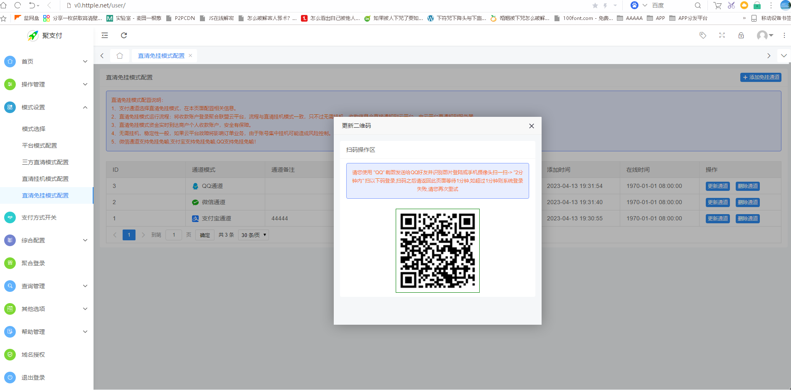
Task: Expand the 查询管理 sidebar menu
Action: 47,286
